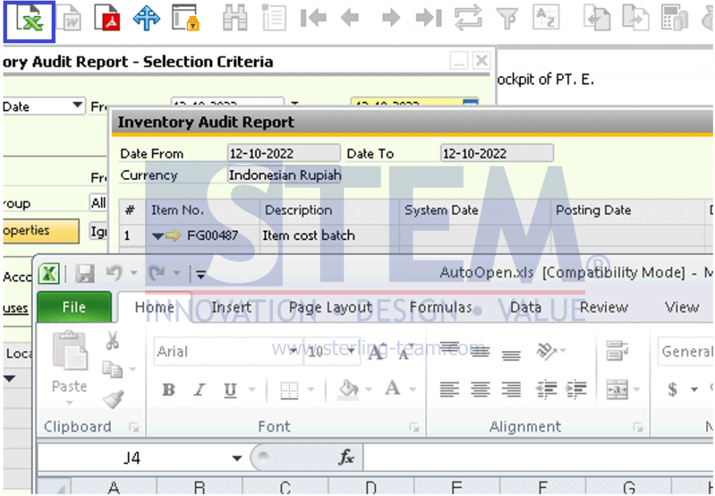The height and width of the screenshot is (496, 715).
Task: Open Find using the binoculars icon
Action: pyautogui.click(x=235, y=17)
